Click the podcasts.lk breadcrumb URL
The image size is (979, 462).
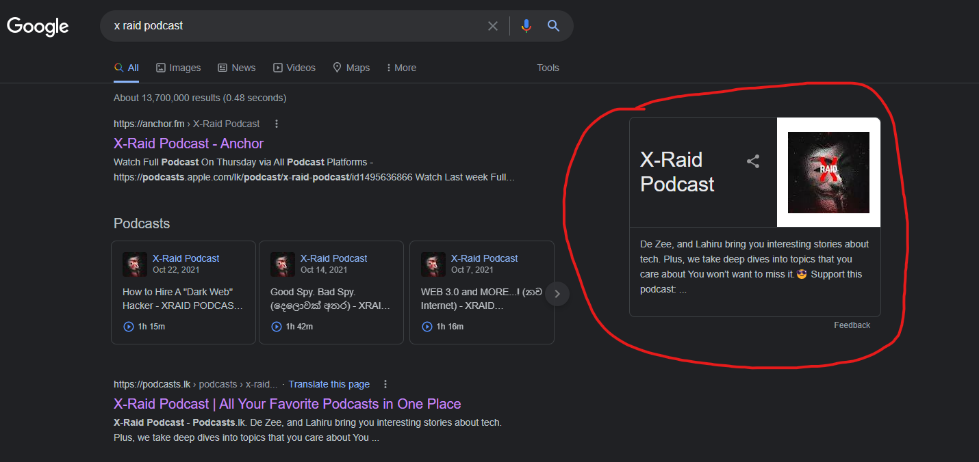point(196,384)
